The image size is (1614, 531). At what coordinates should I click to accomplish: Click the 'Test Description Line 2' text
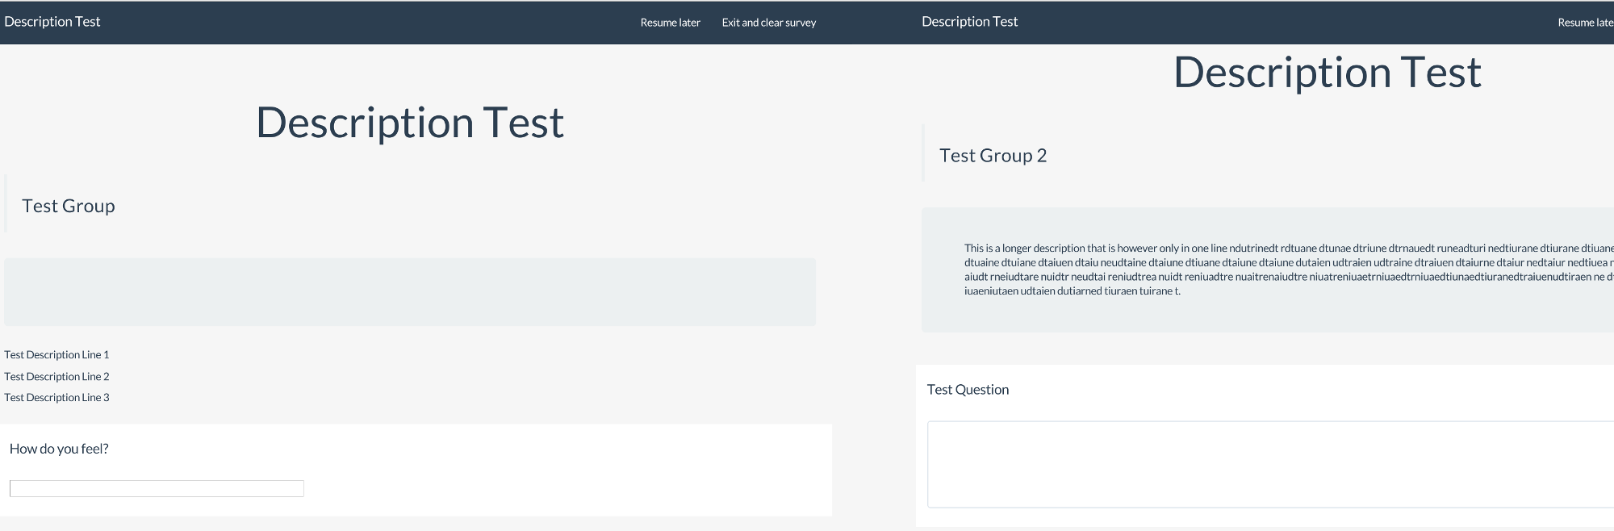56,376
